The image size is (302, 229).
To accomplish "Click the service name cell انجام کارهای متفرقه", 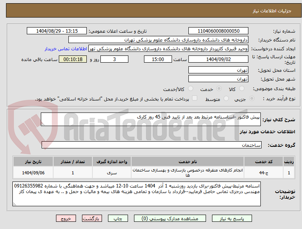I will coord(188,173).
